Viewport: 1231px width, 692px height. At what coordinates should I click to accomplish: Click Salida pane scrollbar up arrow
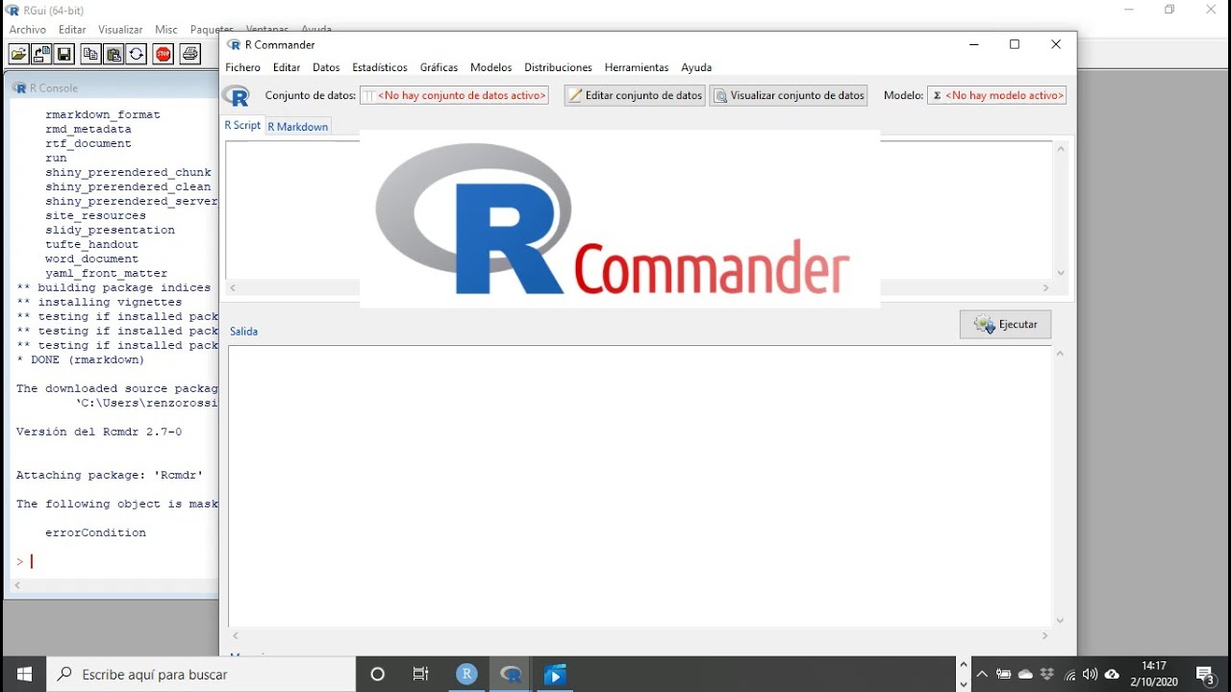(1061, 354)
